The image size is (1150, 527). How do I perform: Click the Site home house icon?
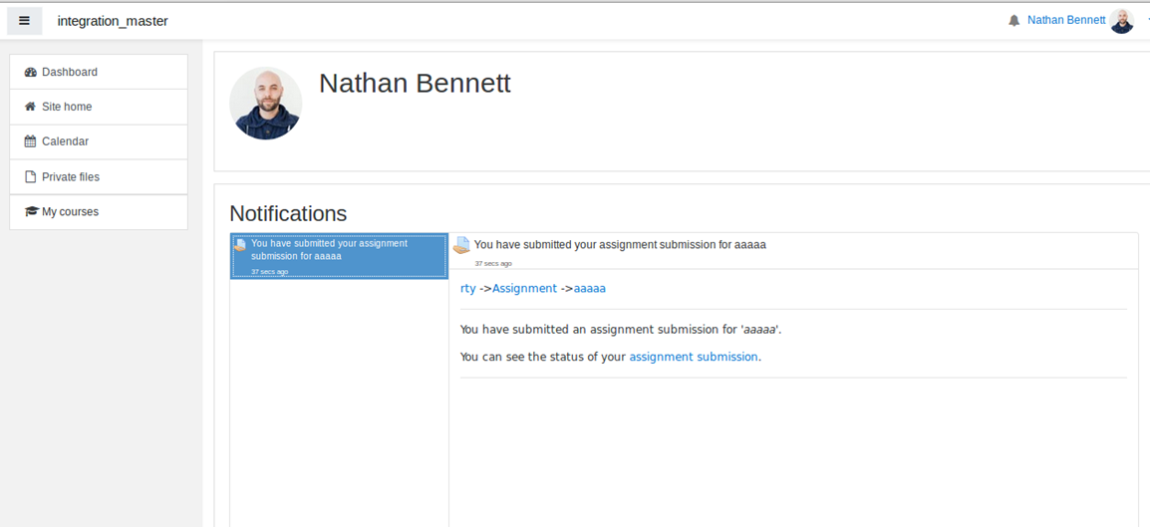[x=30, y=107]
